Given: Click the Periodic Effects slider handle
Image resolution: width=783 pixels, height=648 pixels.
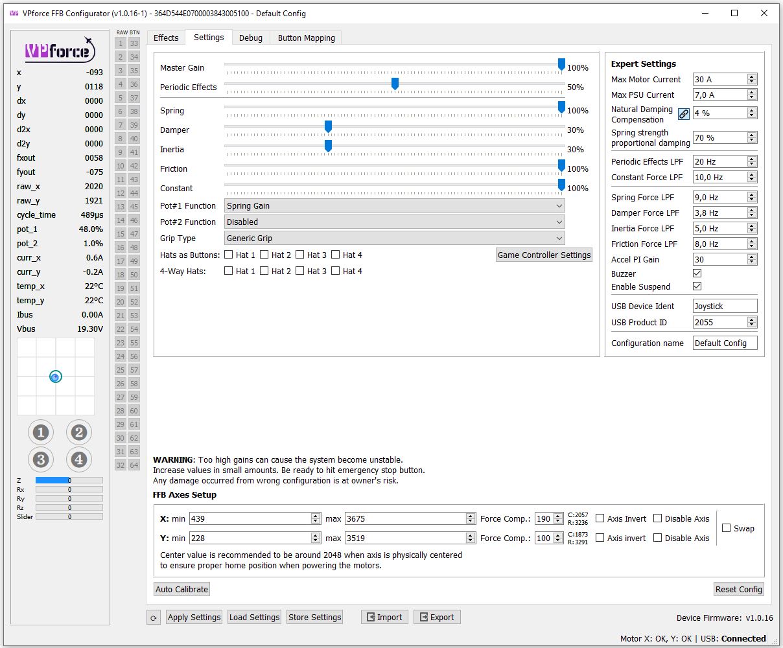Looking at the screenshot, I should point(395,84).
